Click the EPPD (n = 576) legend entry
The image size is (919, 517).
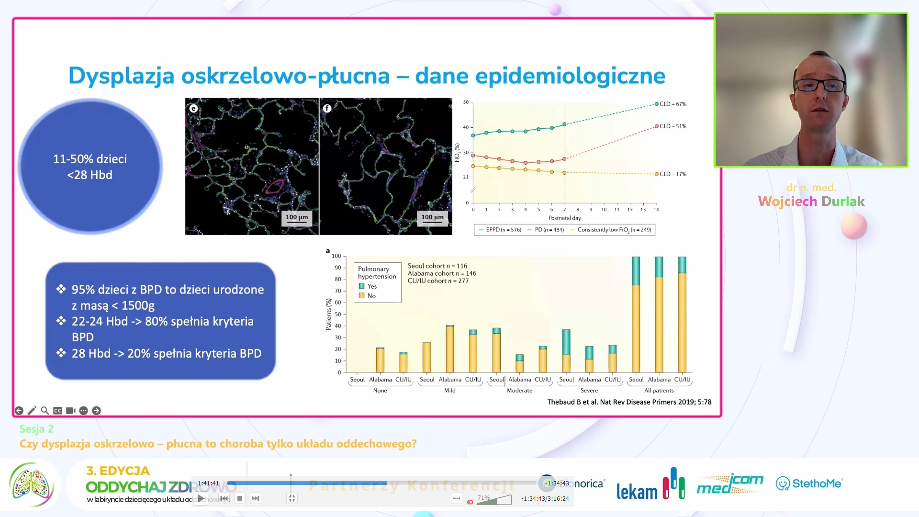pyautogui.click(x=500, y=230)
